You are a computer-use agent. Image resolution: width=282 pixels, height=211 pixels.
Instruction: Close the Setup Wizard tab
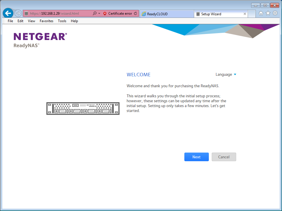(245, 14)
